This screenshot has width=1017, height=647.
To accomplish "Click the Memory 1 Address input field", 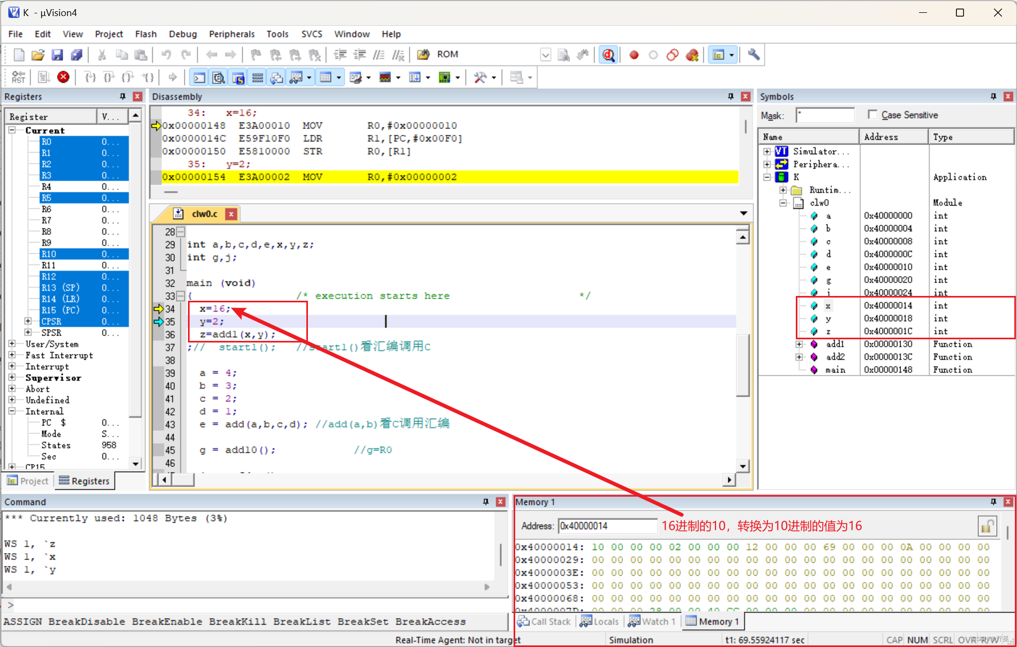I will pyautogui.click(x=607, y=526).
